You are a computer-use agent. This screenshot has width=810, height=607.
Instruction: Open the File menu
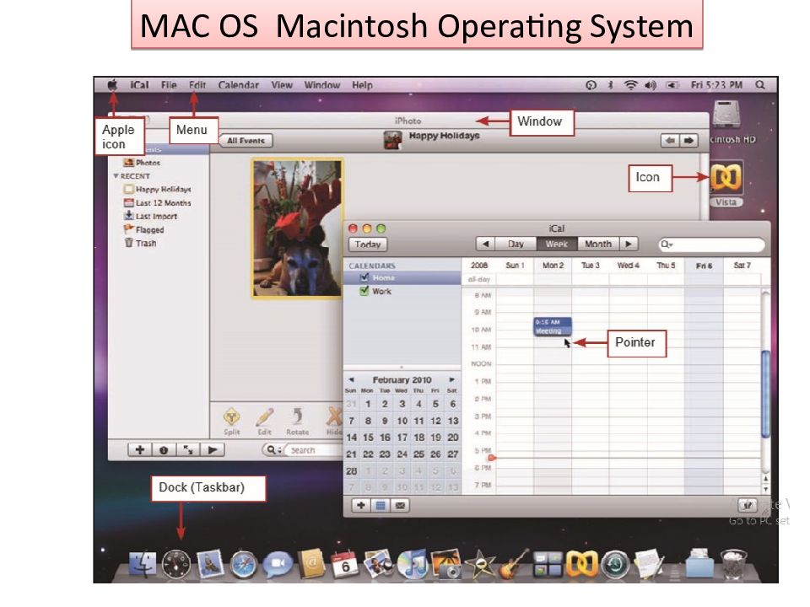tap(169, 85)
